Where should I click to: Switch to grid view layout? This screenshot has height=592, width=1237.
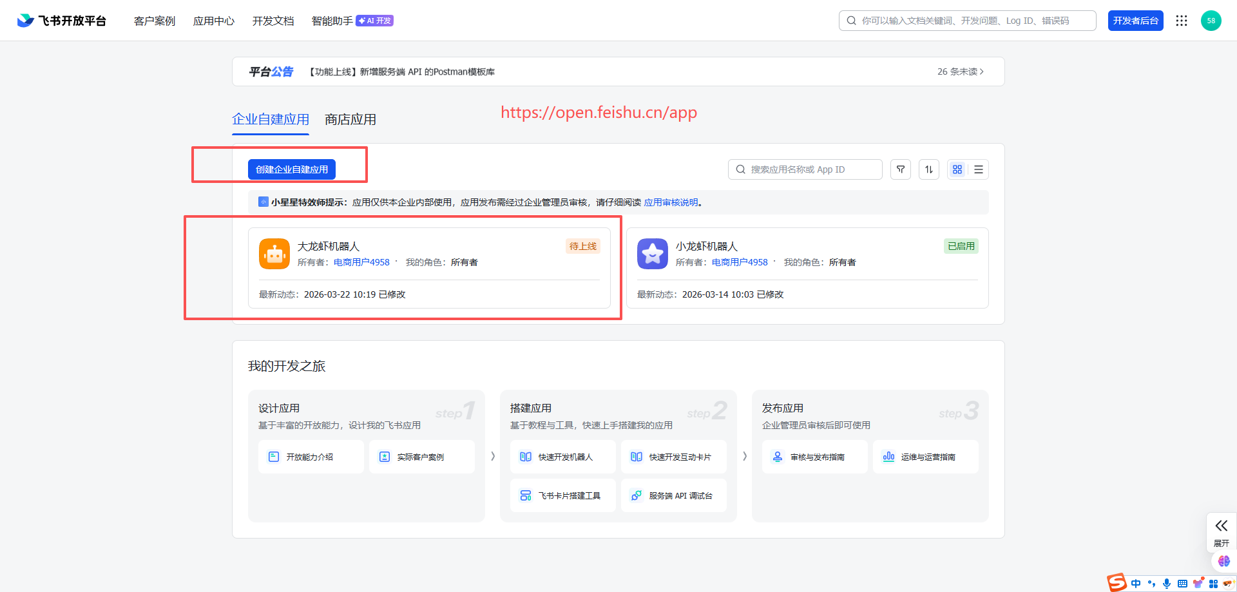[x=957, y=169]
